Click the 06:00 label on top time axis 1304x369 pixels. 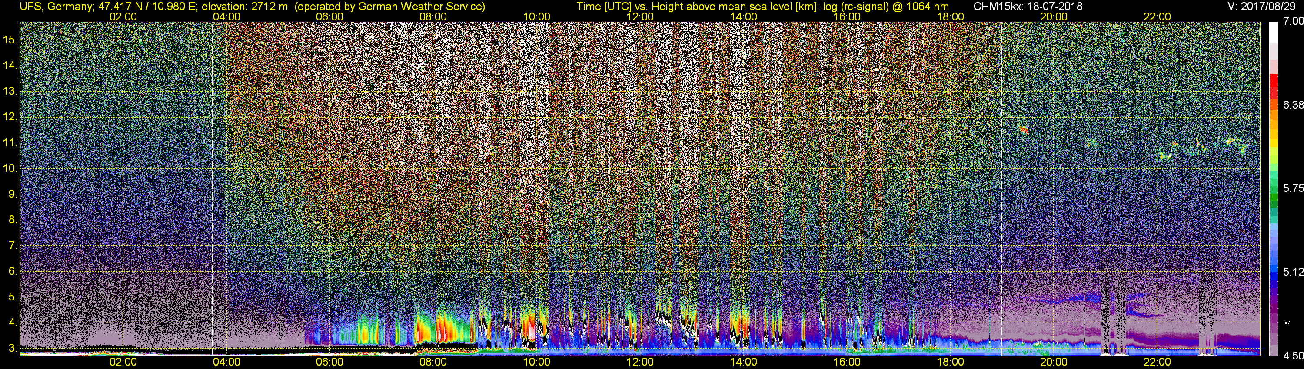click(x=329, y=16)
